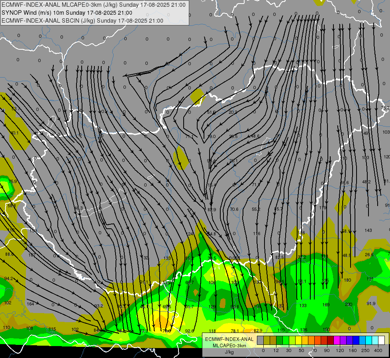Click the grid value 70.6
This screenshot has width=390, height=358.
(x=234, y=209)
